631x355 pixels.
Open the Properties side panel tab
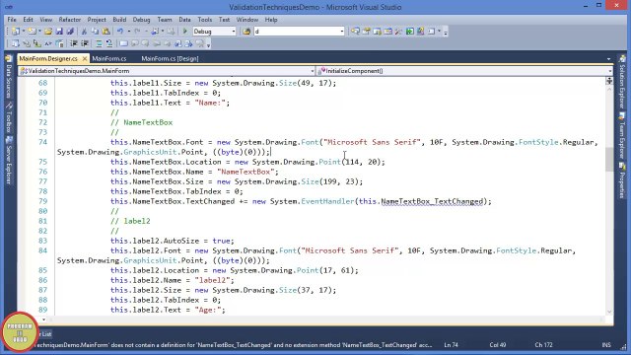click(x=622, y=181)
